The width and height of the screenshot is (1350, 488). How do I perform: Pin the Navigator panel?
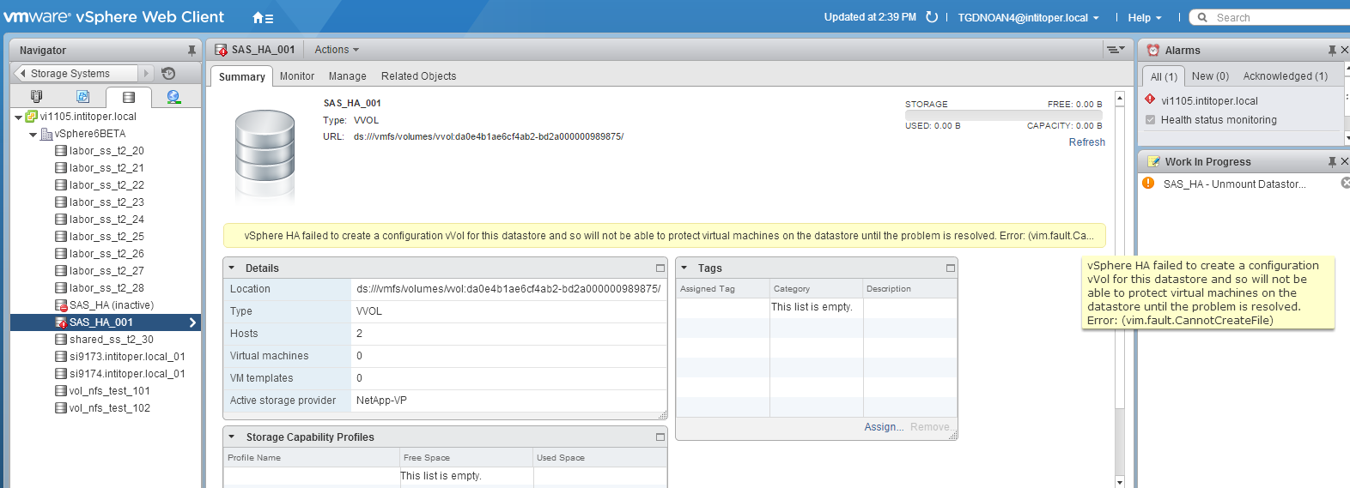(x=192, y=51)
